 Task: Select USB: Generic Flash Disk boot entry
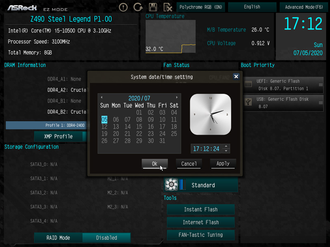click(x=283, y=103)
